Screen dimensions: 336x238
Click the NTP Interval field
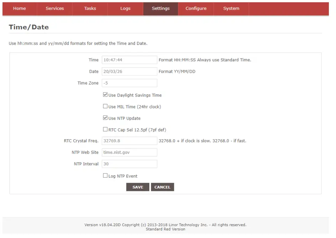point(129,164)
